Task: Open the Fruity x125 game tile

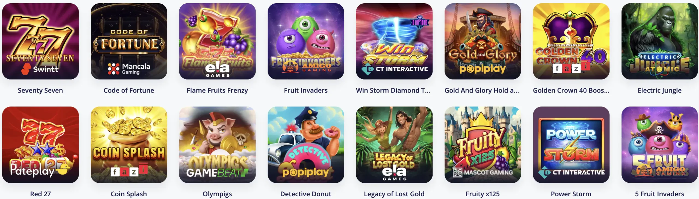Action: [x=483, y=145]
